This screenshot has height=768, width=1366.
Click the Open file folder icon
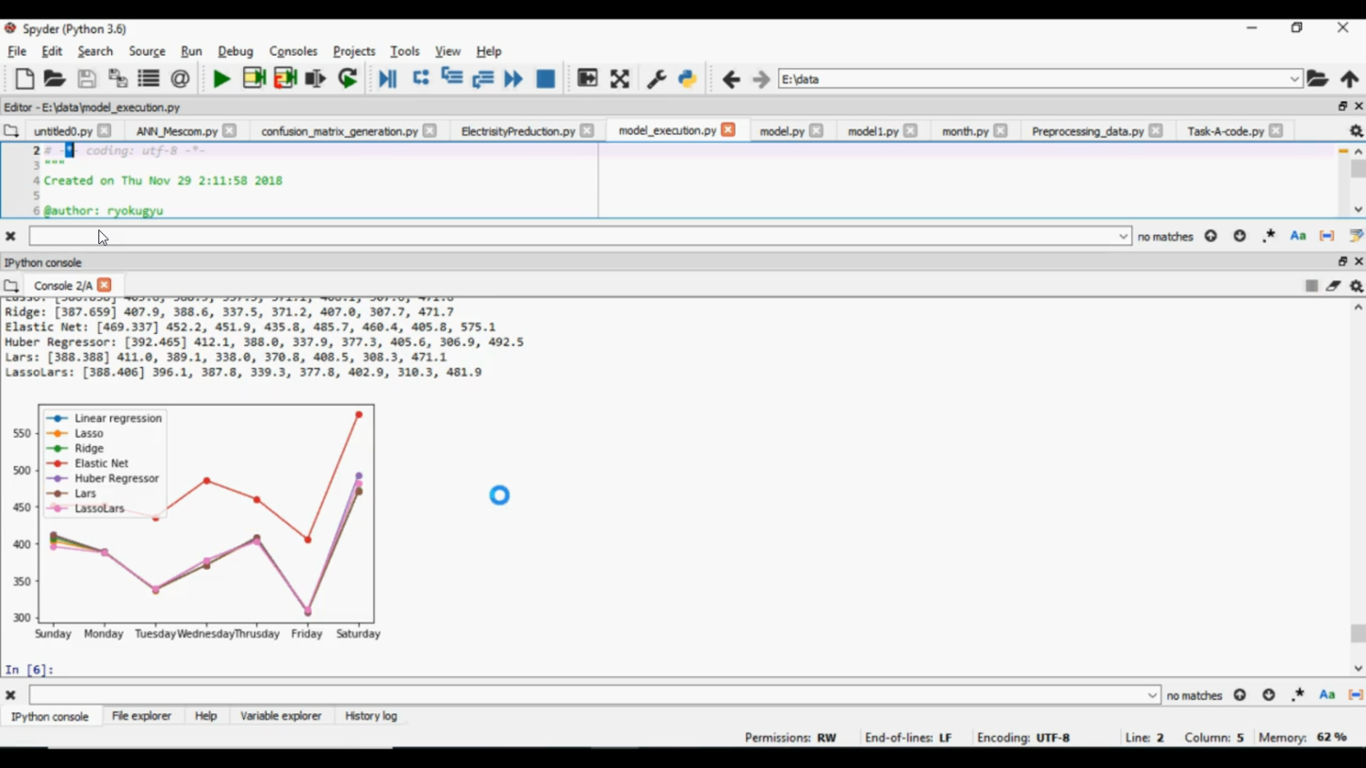tap(55, 79)
